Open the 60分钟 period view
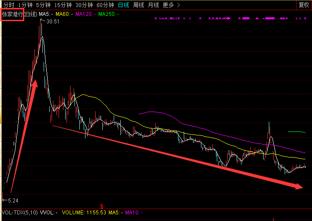Screen dimensions: 312x221 click(x=105, y=5)
